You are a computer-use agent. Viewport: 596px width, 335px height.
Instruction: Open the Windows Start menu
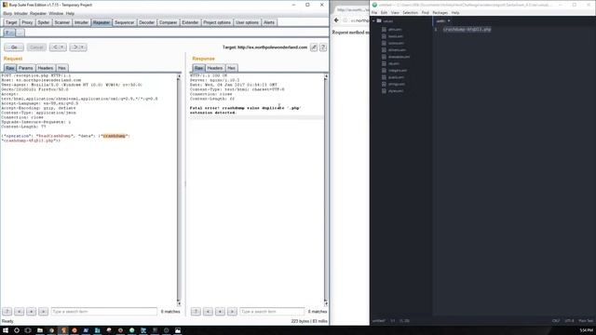pos(6,330)
